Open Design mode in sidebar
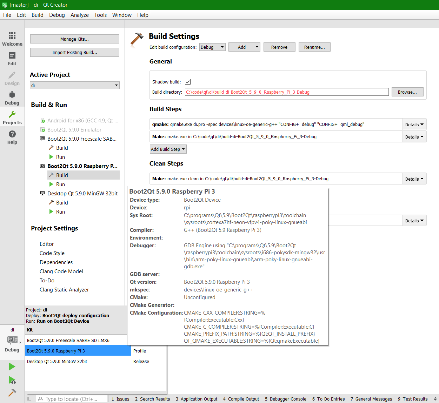This screenshot has width=439, height=403. coord(12,78)
